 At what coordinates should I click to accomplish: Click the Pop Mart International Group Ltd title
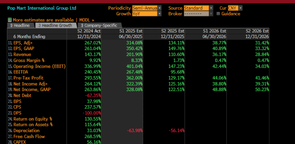tap(42, 8)
